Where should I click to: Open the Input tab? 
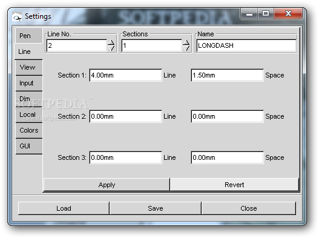(29, 83)
